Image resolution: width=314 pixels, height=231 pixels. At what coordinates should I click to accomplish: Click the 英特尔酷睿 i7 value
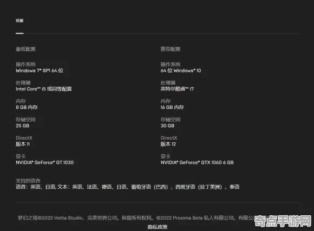pyautogui.click(x=177, y=89)
